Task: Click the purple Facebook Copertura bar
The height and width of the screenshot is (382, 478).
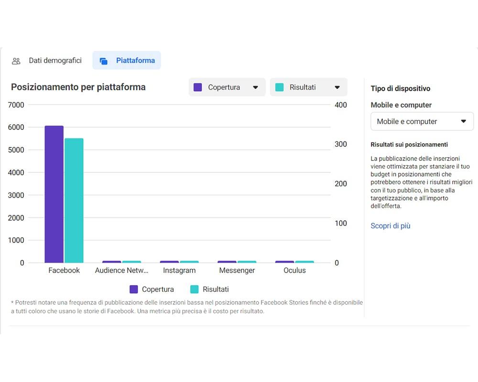Action: click(54, 194)
